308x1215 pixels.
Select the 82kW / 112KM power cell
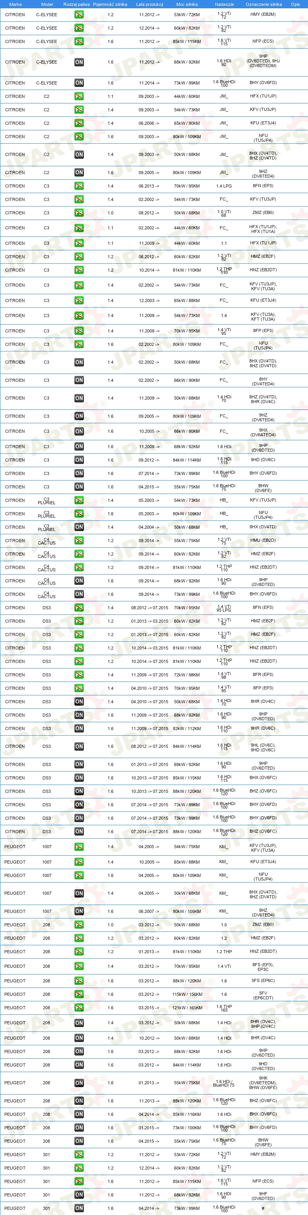click(x=187, y=729)
